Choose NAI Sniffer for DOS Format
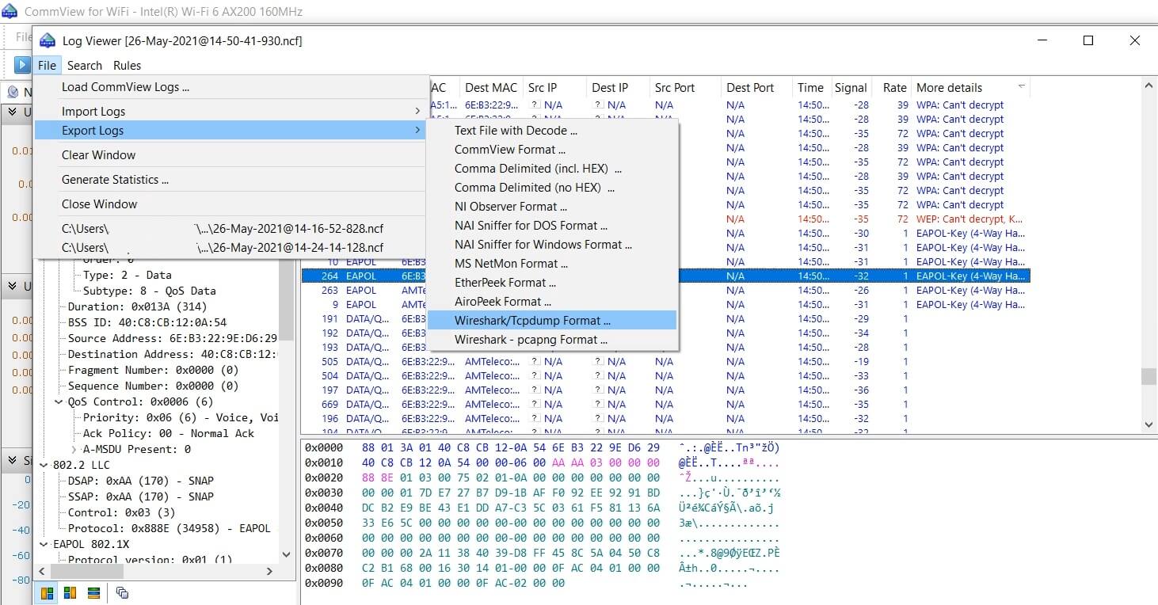This screenshot has width=1158, height=605. pos(552,226)
